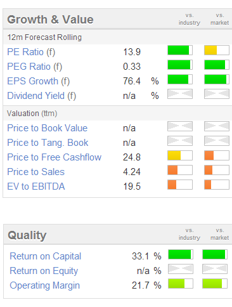The image size is (232, 307).
Task: Click EV to EBITDA orange market bar
Action: point(217,185)
